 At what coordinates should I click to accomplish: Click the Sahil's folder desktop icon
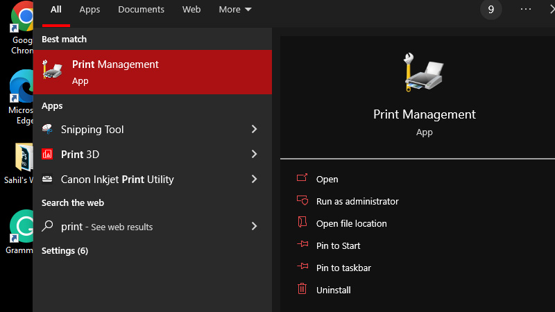click(x=24, y=157)
